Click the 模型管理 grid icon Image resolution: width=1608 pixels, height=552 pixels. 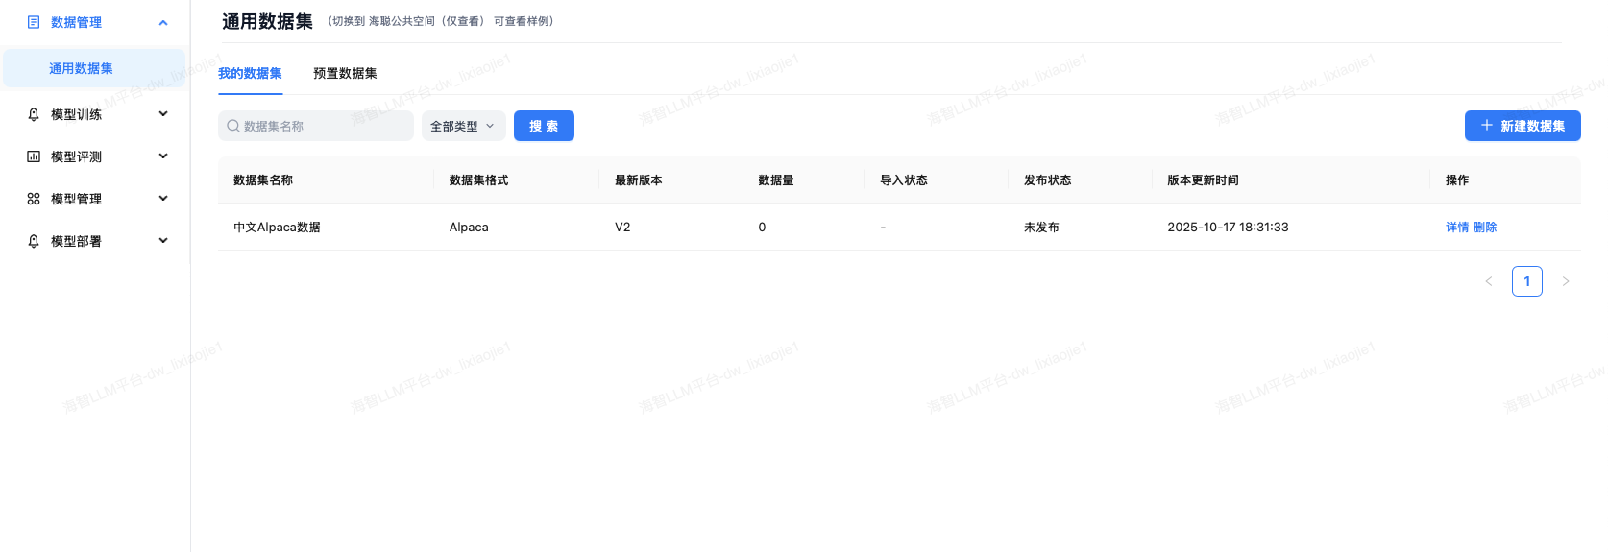[34, 199]
